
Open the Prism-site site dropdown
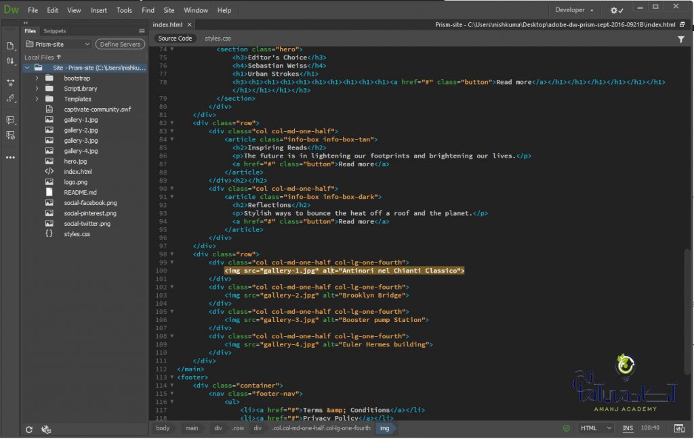pyautogui.click(x=58, y=44)
